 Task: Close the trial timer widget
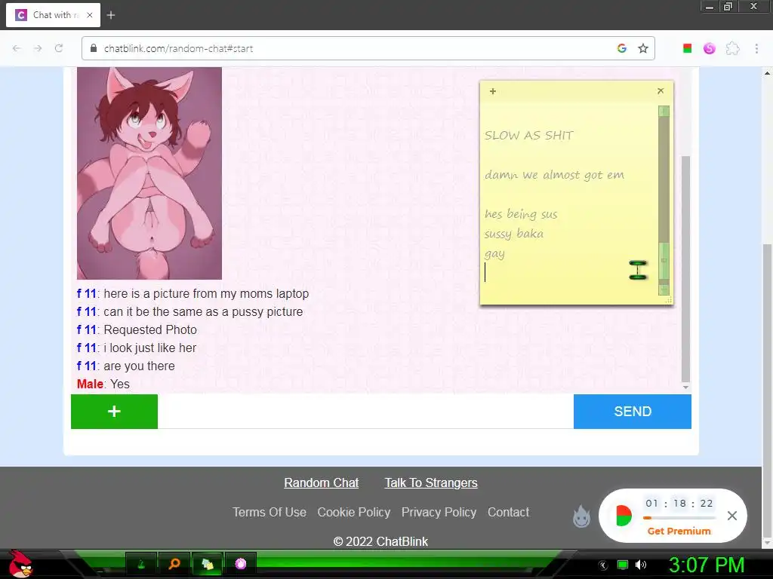732,516
